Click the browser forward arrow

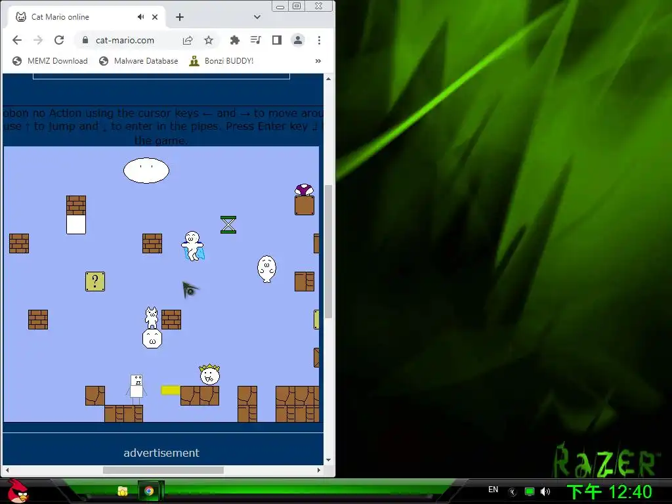coord(37,40)
